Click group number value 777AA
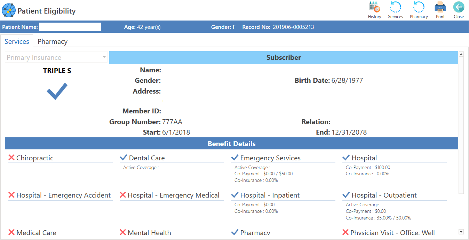 point(172,122)
